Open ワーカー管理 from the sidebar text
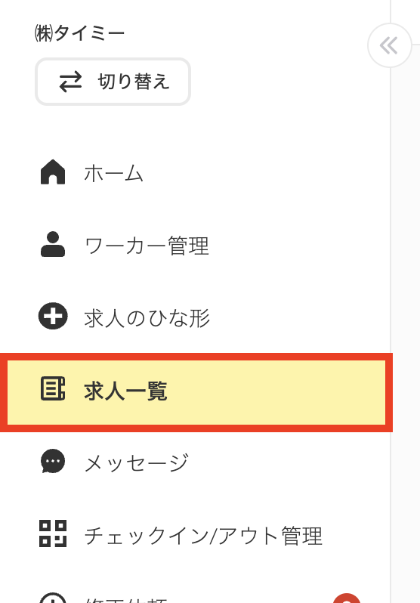Image resolution: width=420 pixels, height=603 pixels. pos(147,246)
